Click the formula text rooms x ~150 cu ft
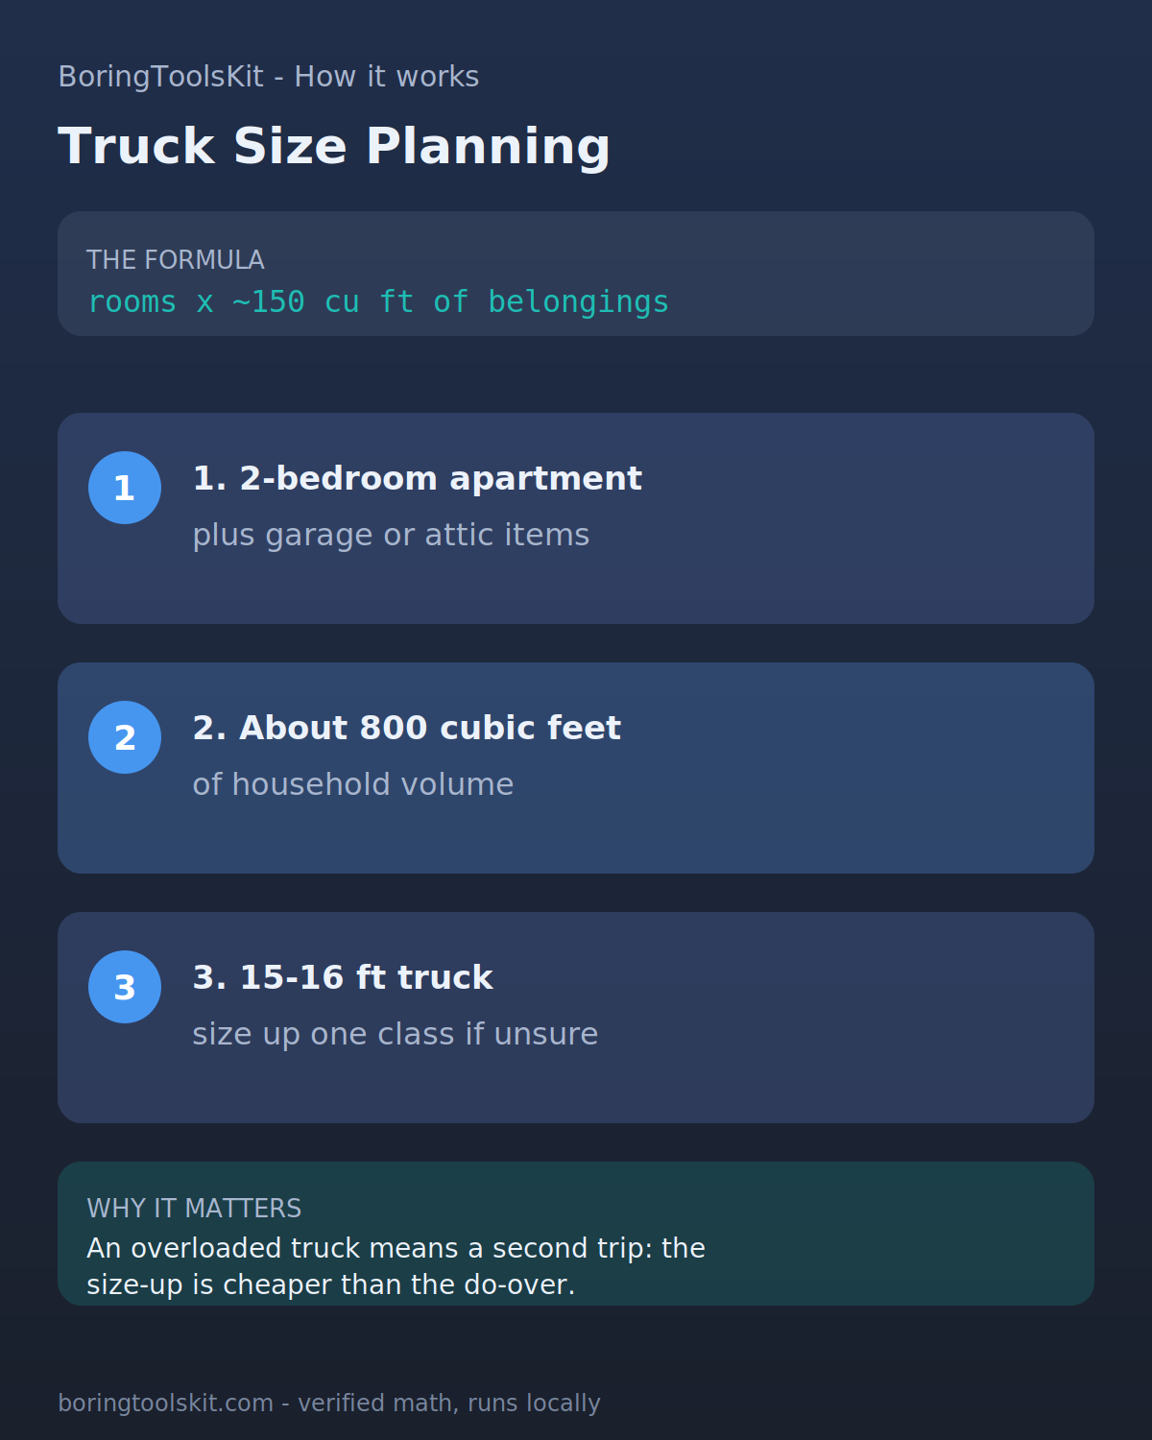Image resolution: width=1152 pixels, height=1440 pixels. 378,302
